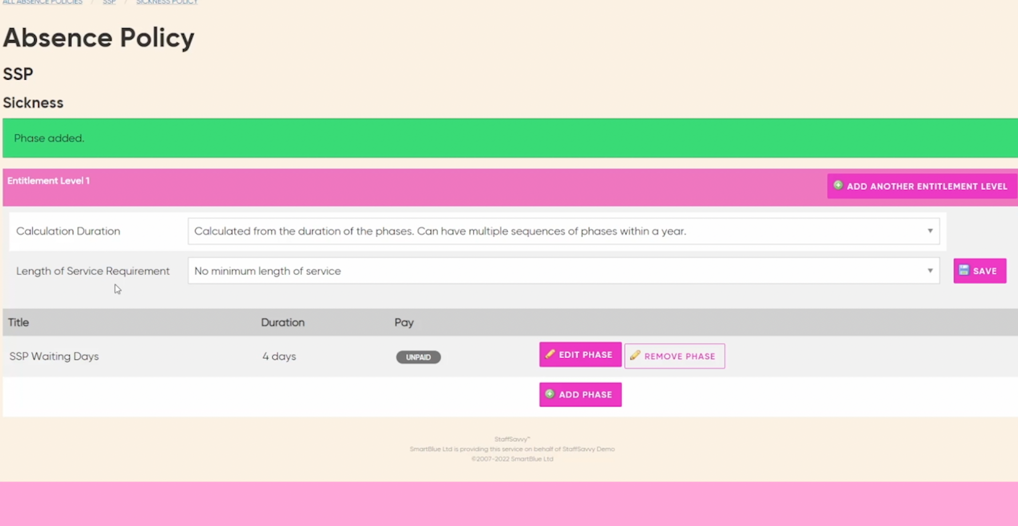Image resolution: width=1018 pixels, height=526 pixels.
Task: Remove the SSP Waiting Days phase
Action: tap(674, 356)
